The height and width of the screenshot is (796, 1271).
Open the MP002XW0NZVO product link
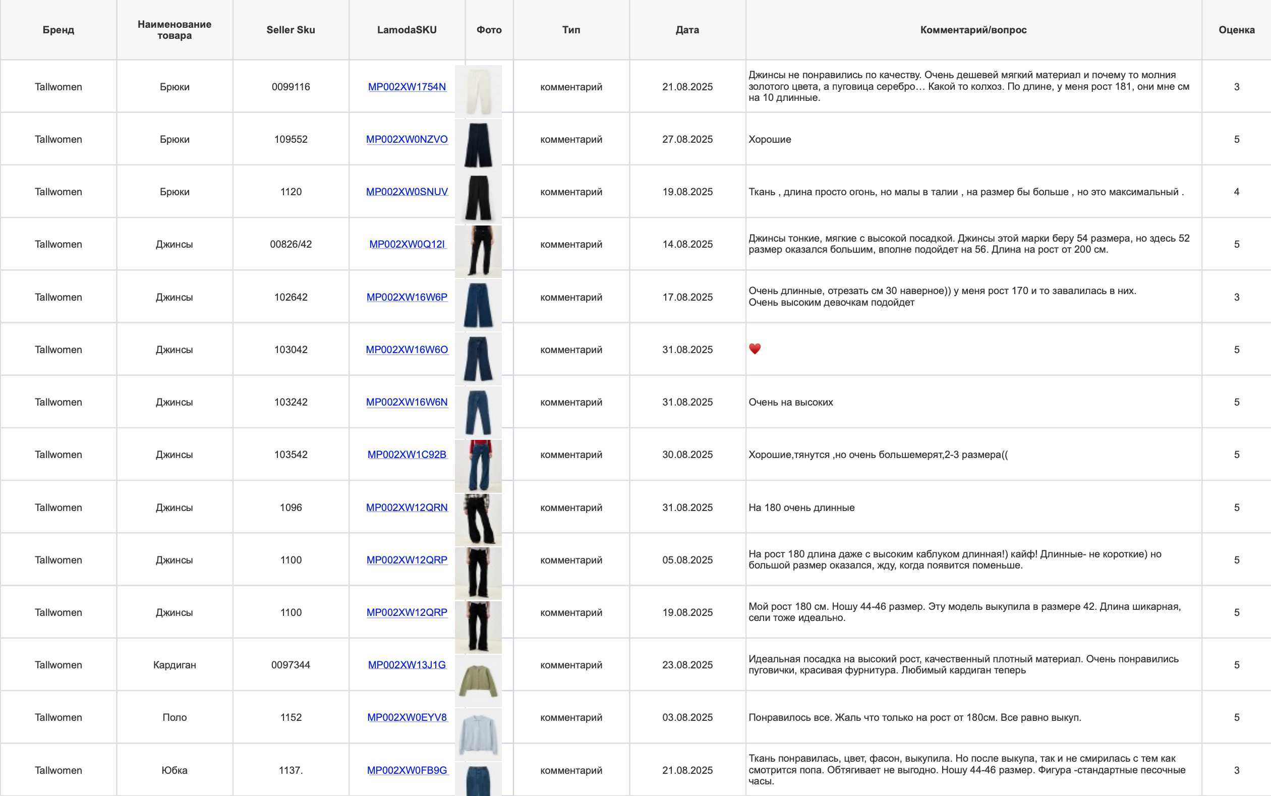[407, 140]
